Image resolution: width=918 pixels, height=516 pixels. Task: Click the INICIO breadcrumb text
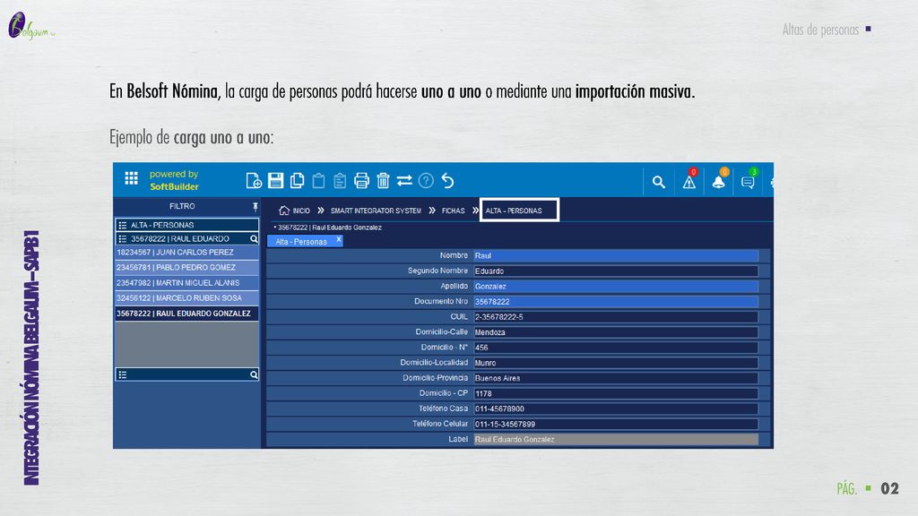pos(301,211)
